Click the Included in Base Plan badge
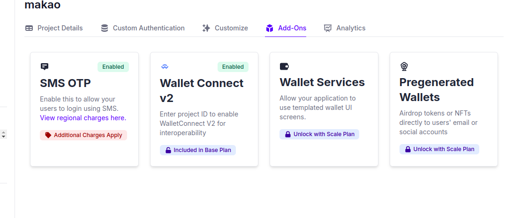 (x=198, y=150)
